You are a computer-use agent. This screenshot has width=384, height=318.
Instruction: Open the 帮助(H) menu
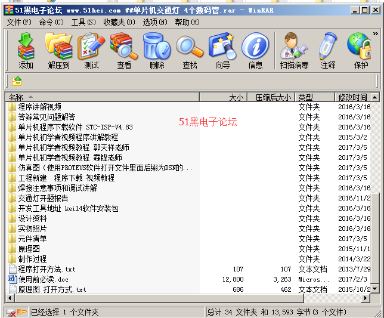point(187,22)
